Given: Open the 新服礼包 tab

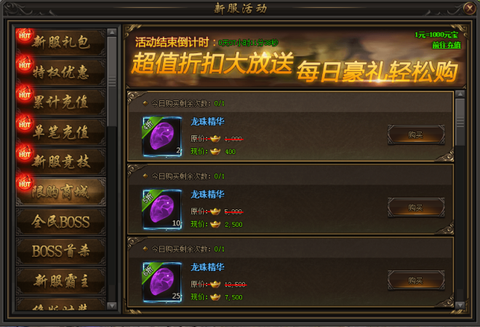Looking at the screenshot, I should pyautogui.click(x=61, y=42).
